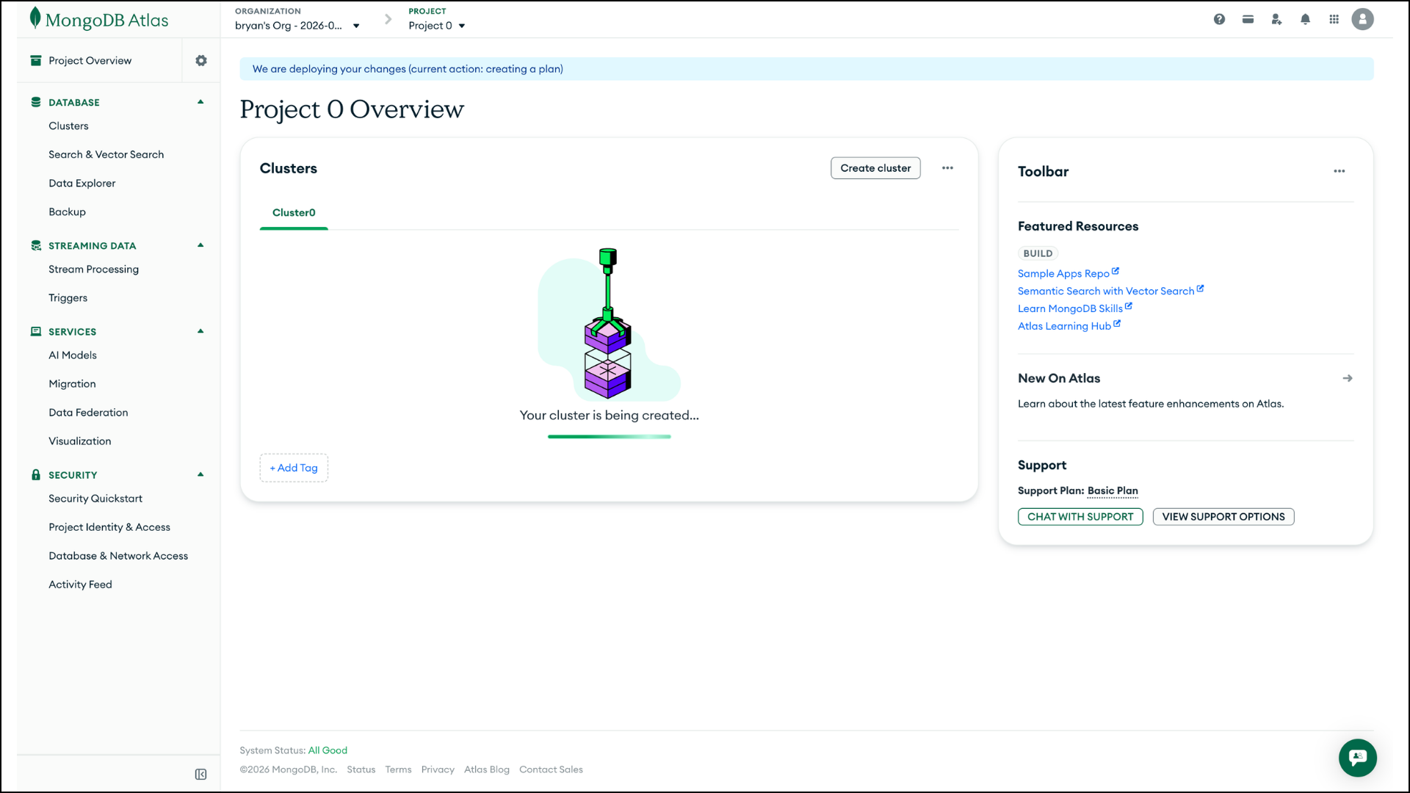The height and width of the screenshot is (793, 1410).
Task: Collapse the Streaming Data section caret
Action: click(200, 245)
